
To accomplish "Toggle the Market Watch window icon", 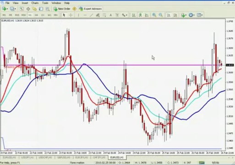I will pyautogui.click(x=22, y=9).
